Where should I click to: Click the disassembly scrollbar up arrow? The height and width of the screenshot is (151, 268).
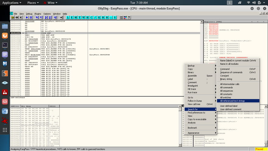point(202,22)
